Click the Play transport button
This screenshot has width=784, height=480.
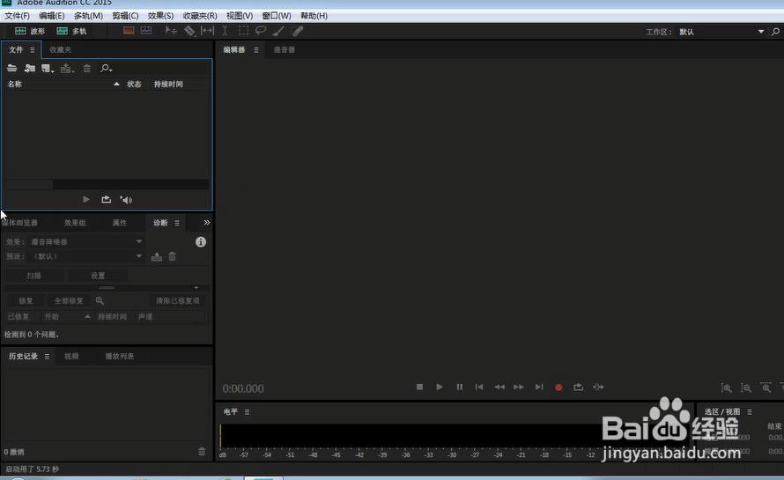(x=440, y=387)
